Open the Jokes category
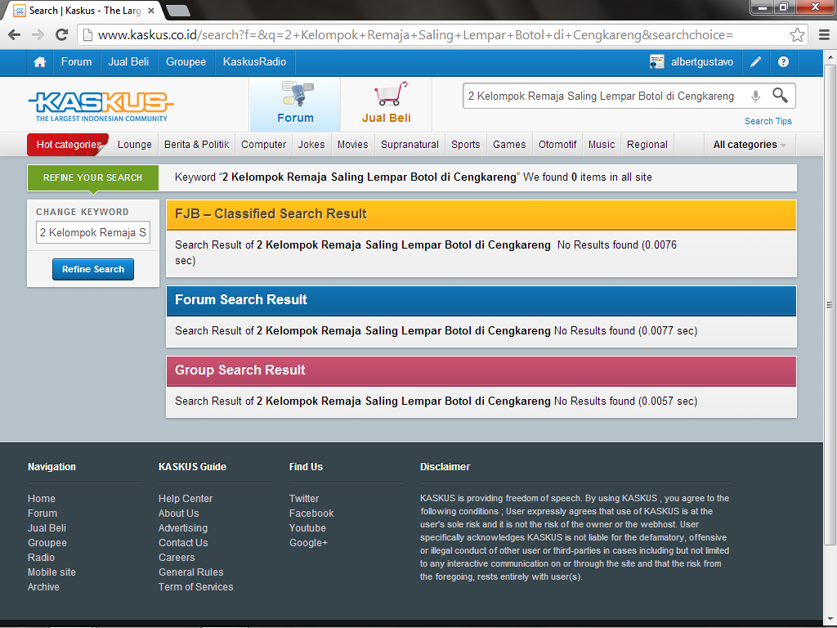The image size is (837, 628). coord(311,145)
